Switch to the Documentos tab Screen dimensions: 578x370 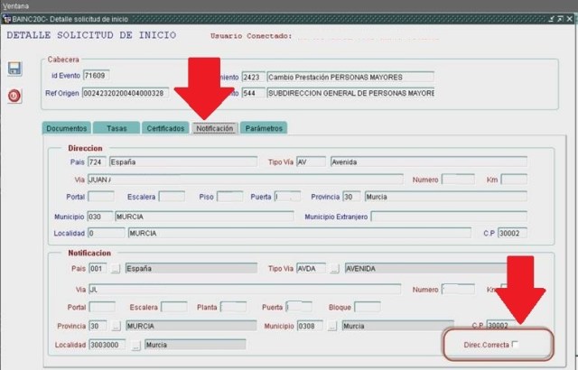pos(66,128)
